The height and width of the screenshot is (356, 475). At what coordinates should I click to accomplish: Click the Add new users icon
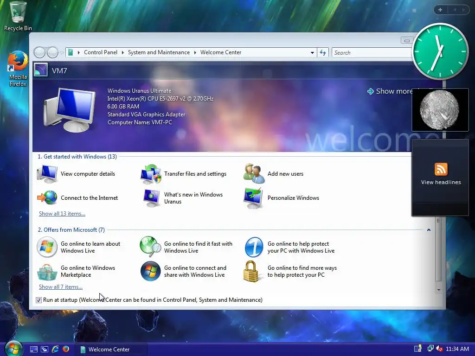pos(254,174)
